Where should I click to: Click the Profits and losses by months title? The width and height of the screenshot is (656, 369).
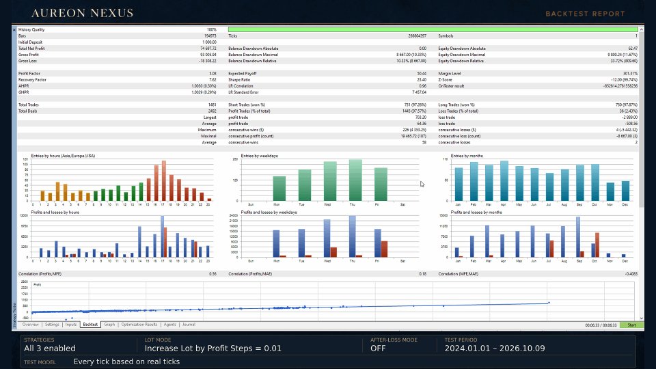pyautogui.click(x=476, y=213)
